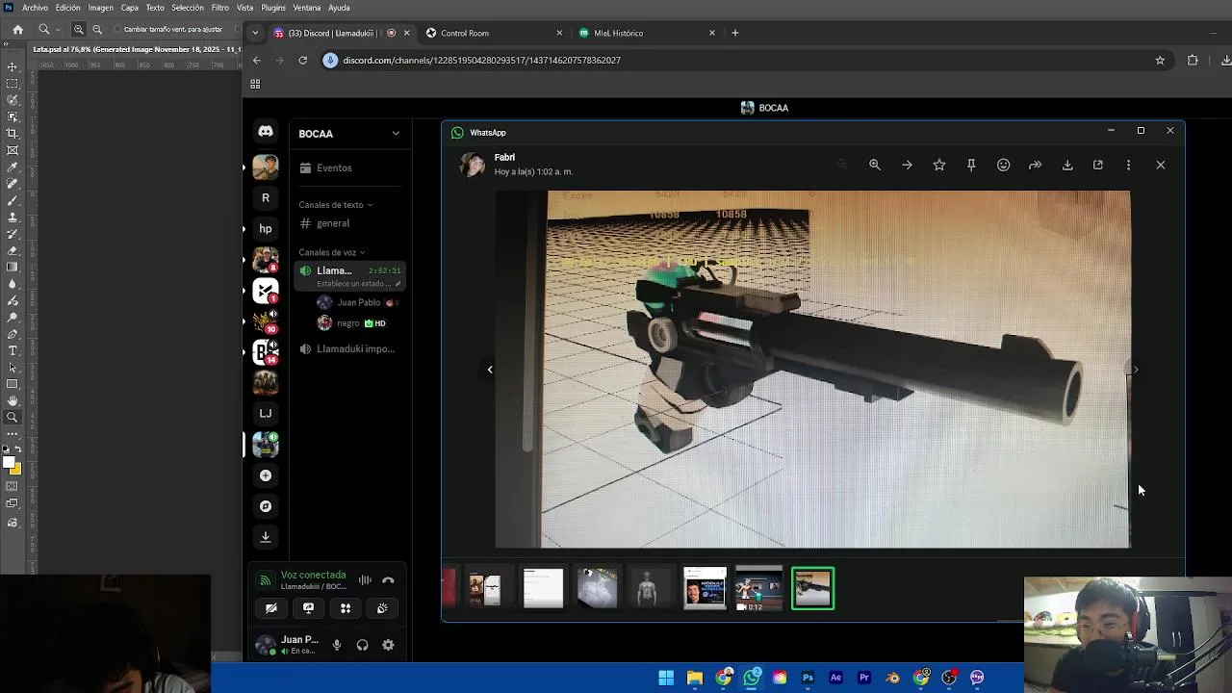Screen dimensions: 1232x693
Task: Collapse 'Canales de voz' category
Action: pyautogui.click(x=331, y=252)
